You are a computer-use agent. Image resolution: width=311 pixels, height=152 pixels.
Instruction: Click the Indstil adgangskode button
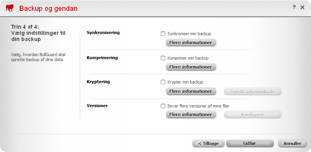253,91
